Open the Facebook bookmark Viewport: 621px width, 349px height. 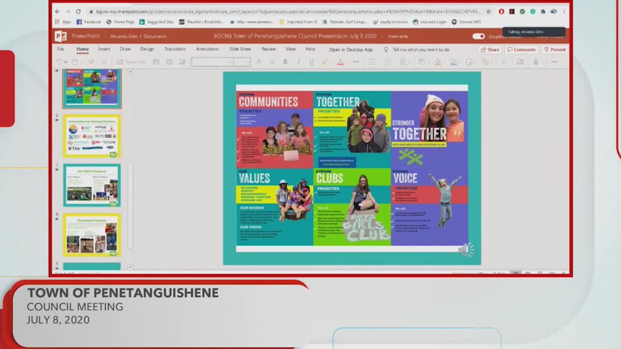(x=89, y=22)
